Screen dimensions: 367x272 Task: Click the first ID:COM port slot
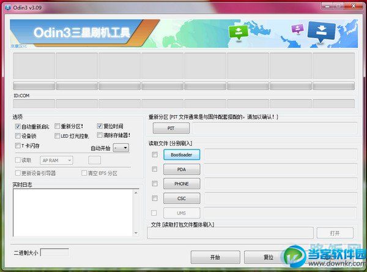[34, 104]
